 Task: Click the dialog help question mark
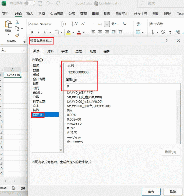(x=167, y=41)
